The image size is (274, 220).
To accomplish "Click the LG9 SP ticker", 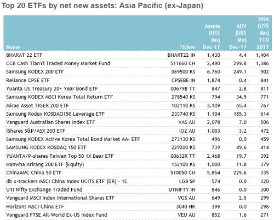I will coord(187,181).
